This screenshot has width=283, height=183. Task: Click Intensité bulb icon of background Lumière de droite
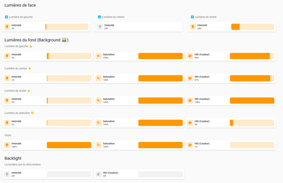click(7, 101)
